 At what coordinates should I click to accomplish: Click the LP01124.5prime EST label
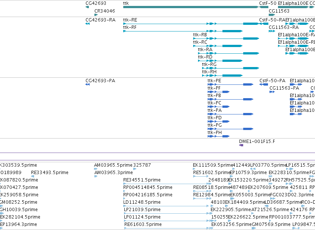point(142,217)
